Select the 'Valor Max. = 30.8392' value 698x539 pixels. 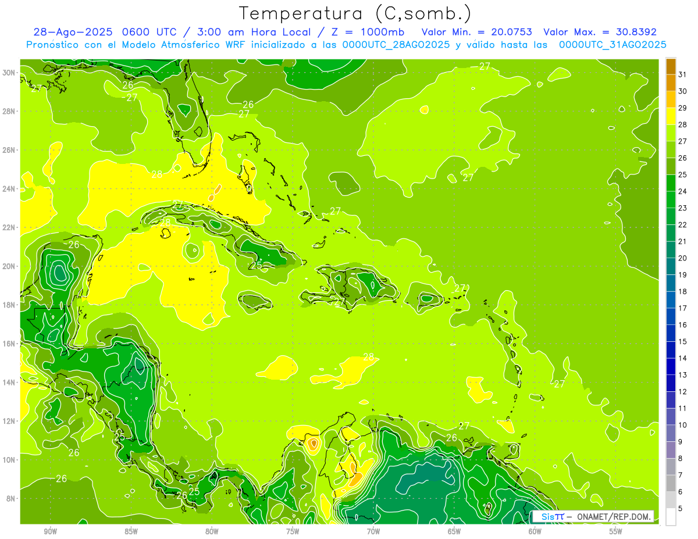[600, 32]
